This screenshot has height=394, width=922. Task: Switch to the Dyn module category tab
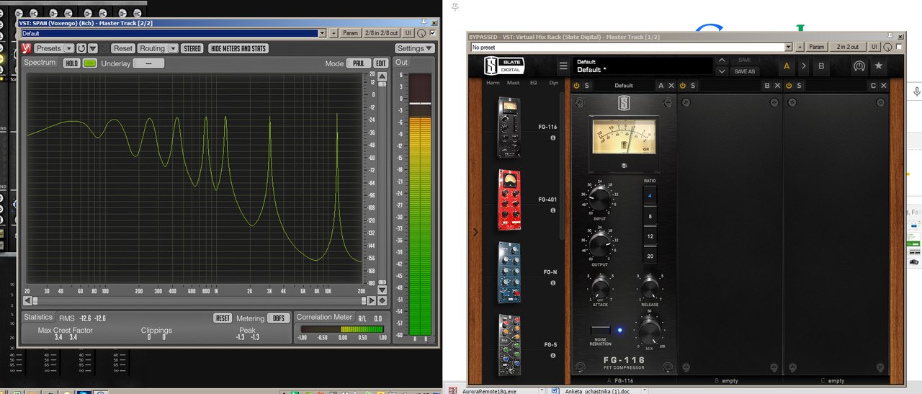(553, 83)
